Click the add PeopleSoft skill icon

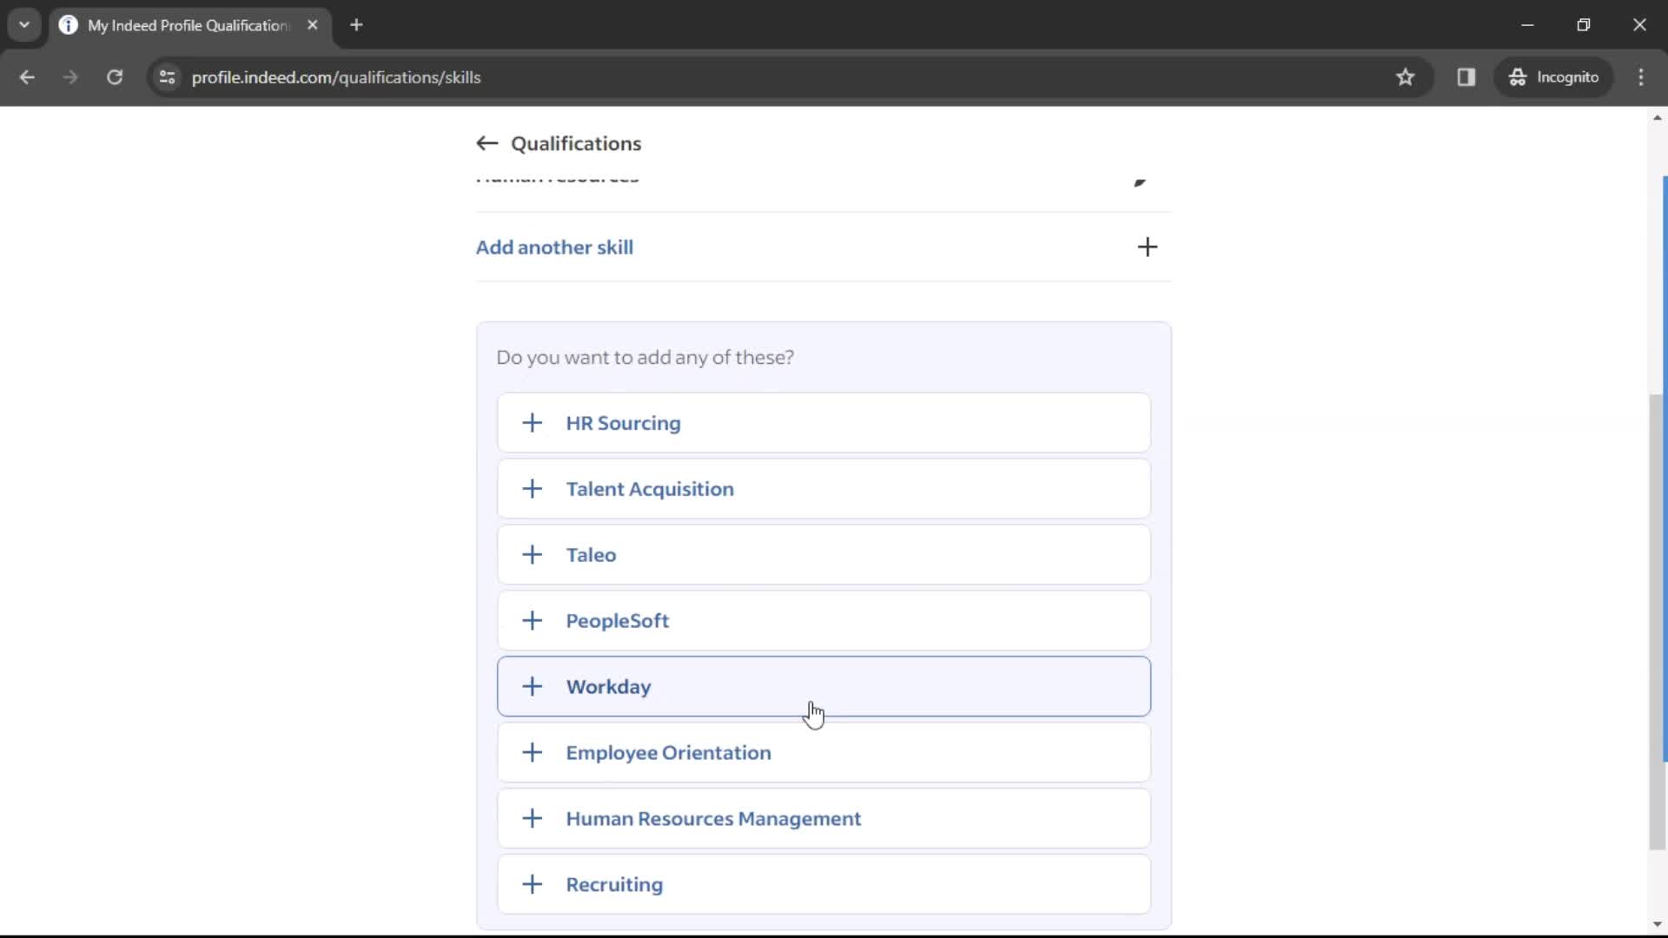pos(532,619)
